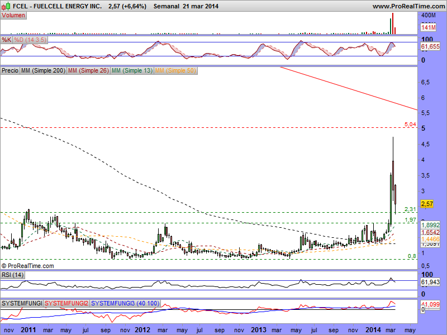Click the FCEL - FUELCELL ENERGY INC. title
The height and width of the screenshot is (335, 447).
57,6
